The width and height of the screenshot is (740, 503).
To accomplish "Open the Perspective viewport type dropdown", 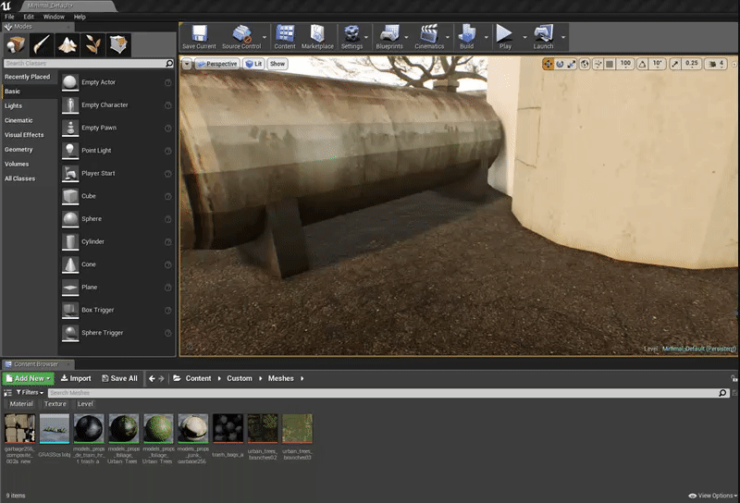I will click(x=217, y=64).
